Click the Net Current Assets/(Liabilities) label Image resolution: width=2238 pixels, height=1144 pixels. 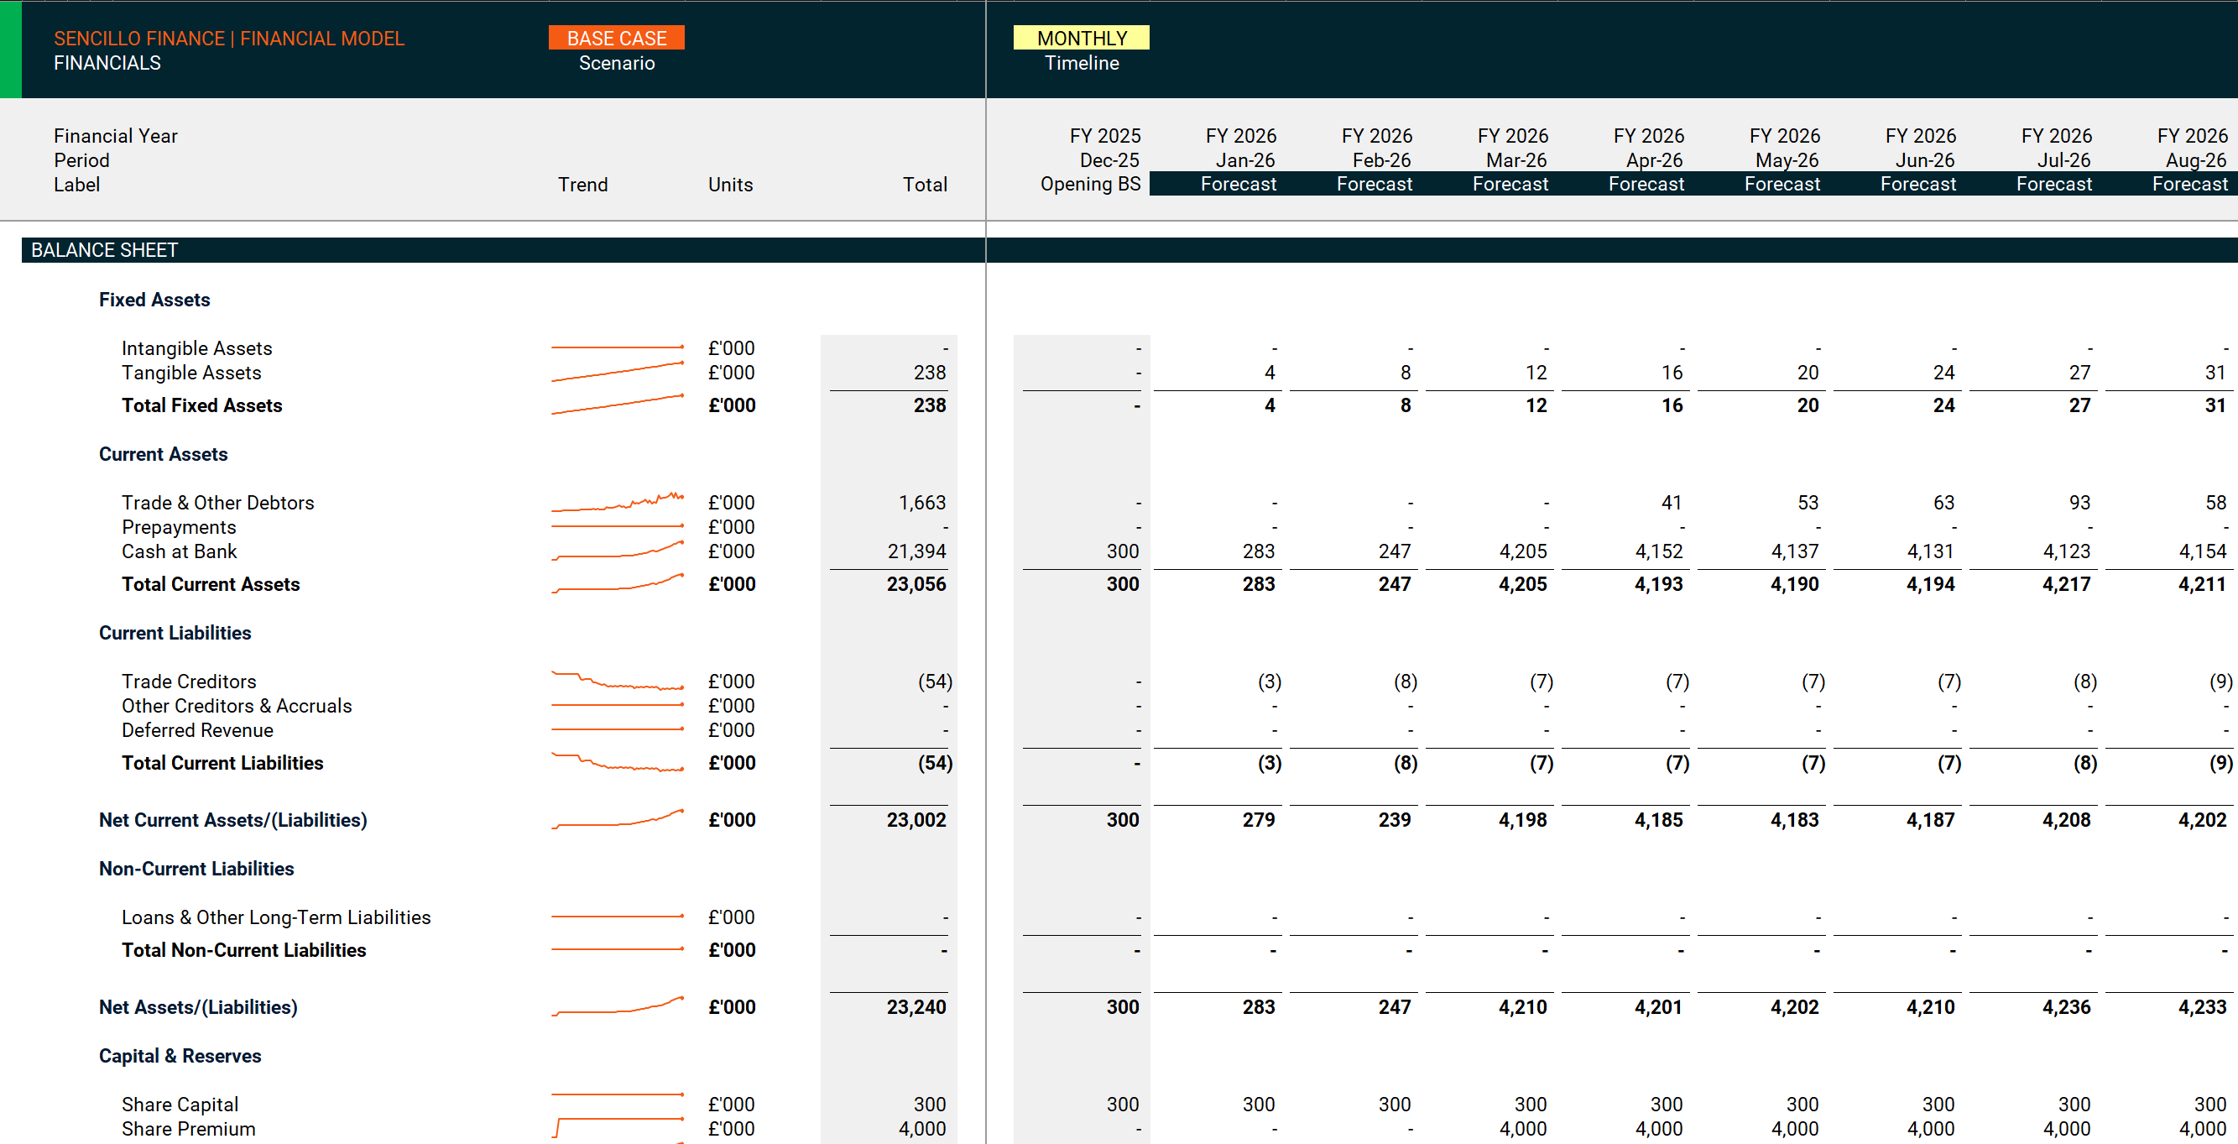coord(232,821)
